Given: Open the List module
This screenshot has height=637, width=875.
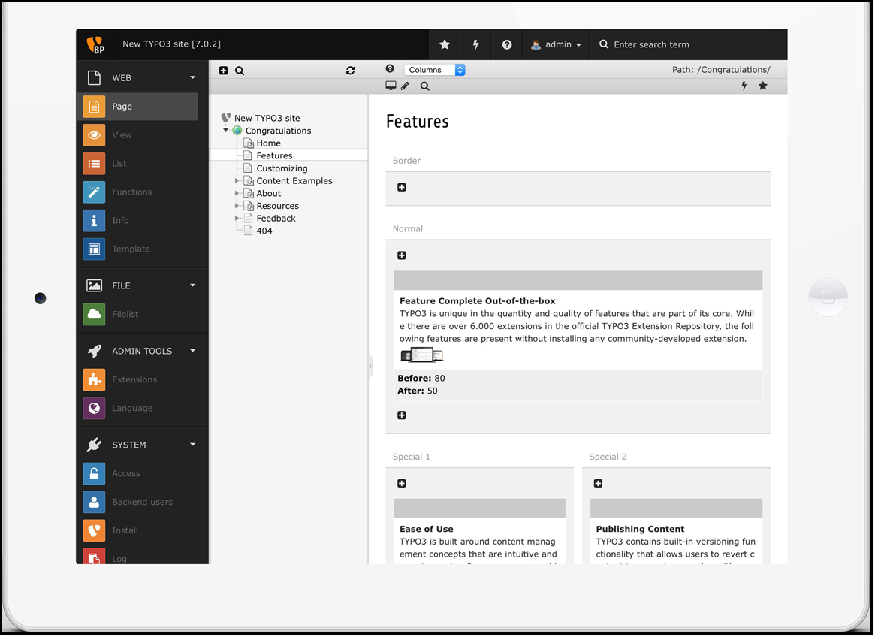Looking at the screenshot, I should point(119,164).
